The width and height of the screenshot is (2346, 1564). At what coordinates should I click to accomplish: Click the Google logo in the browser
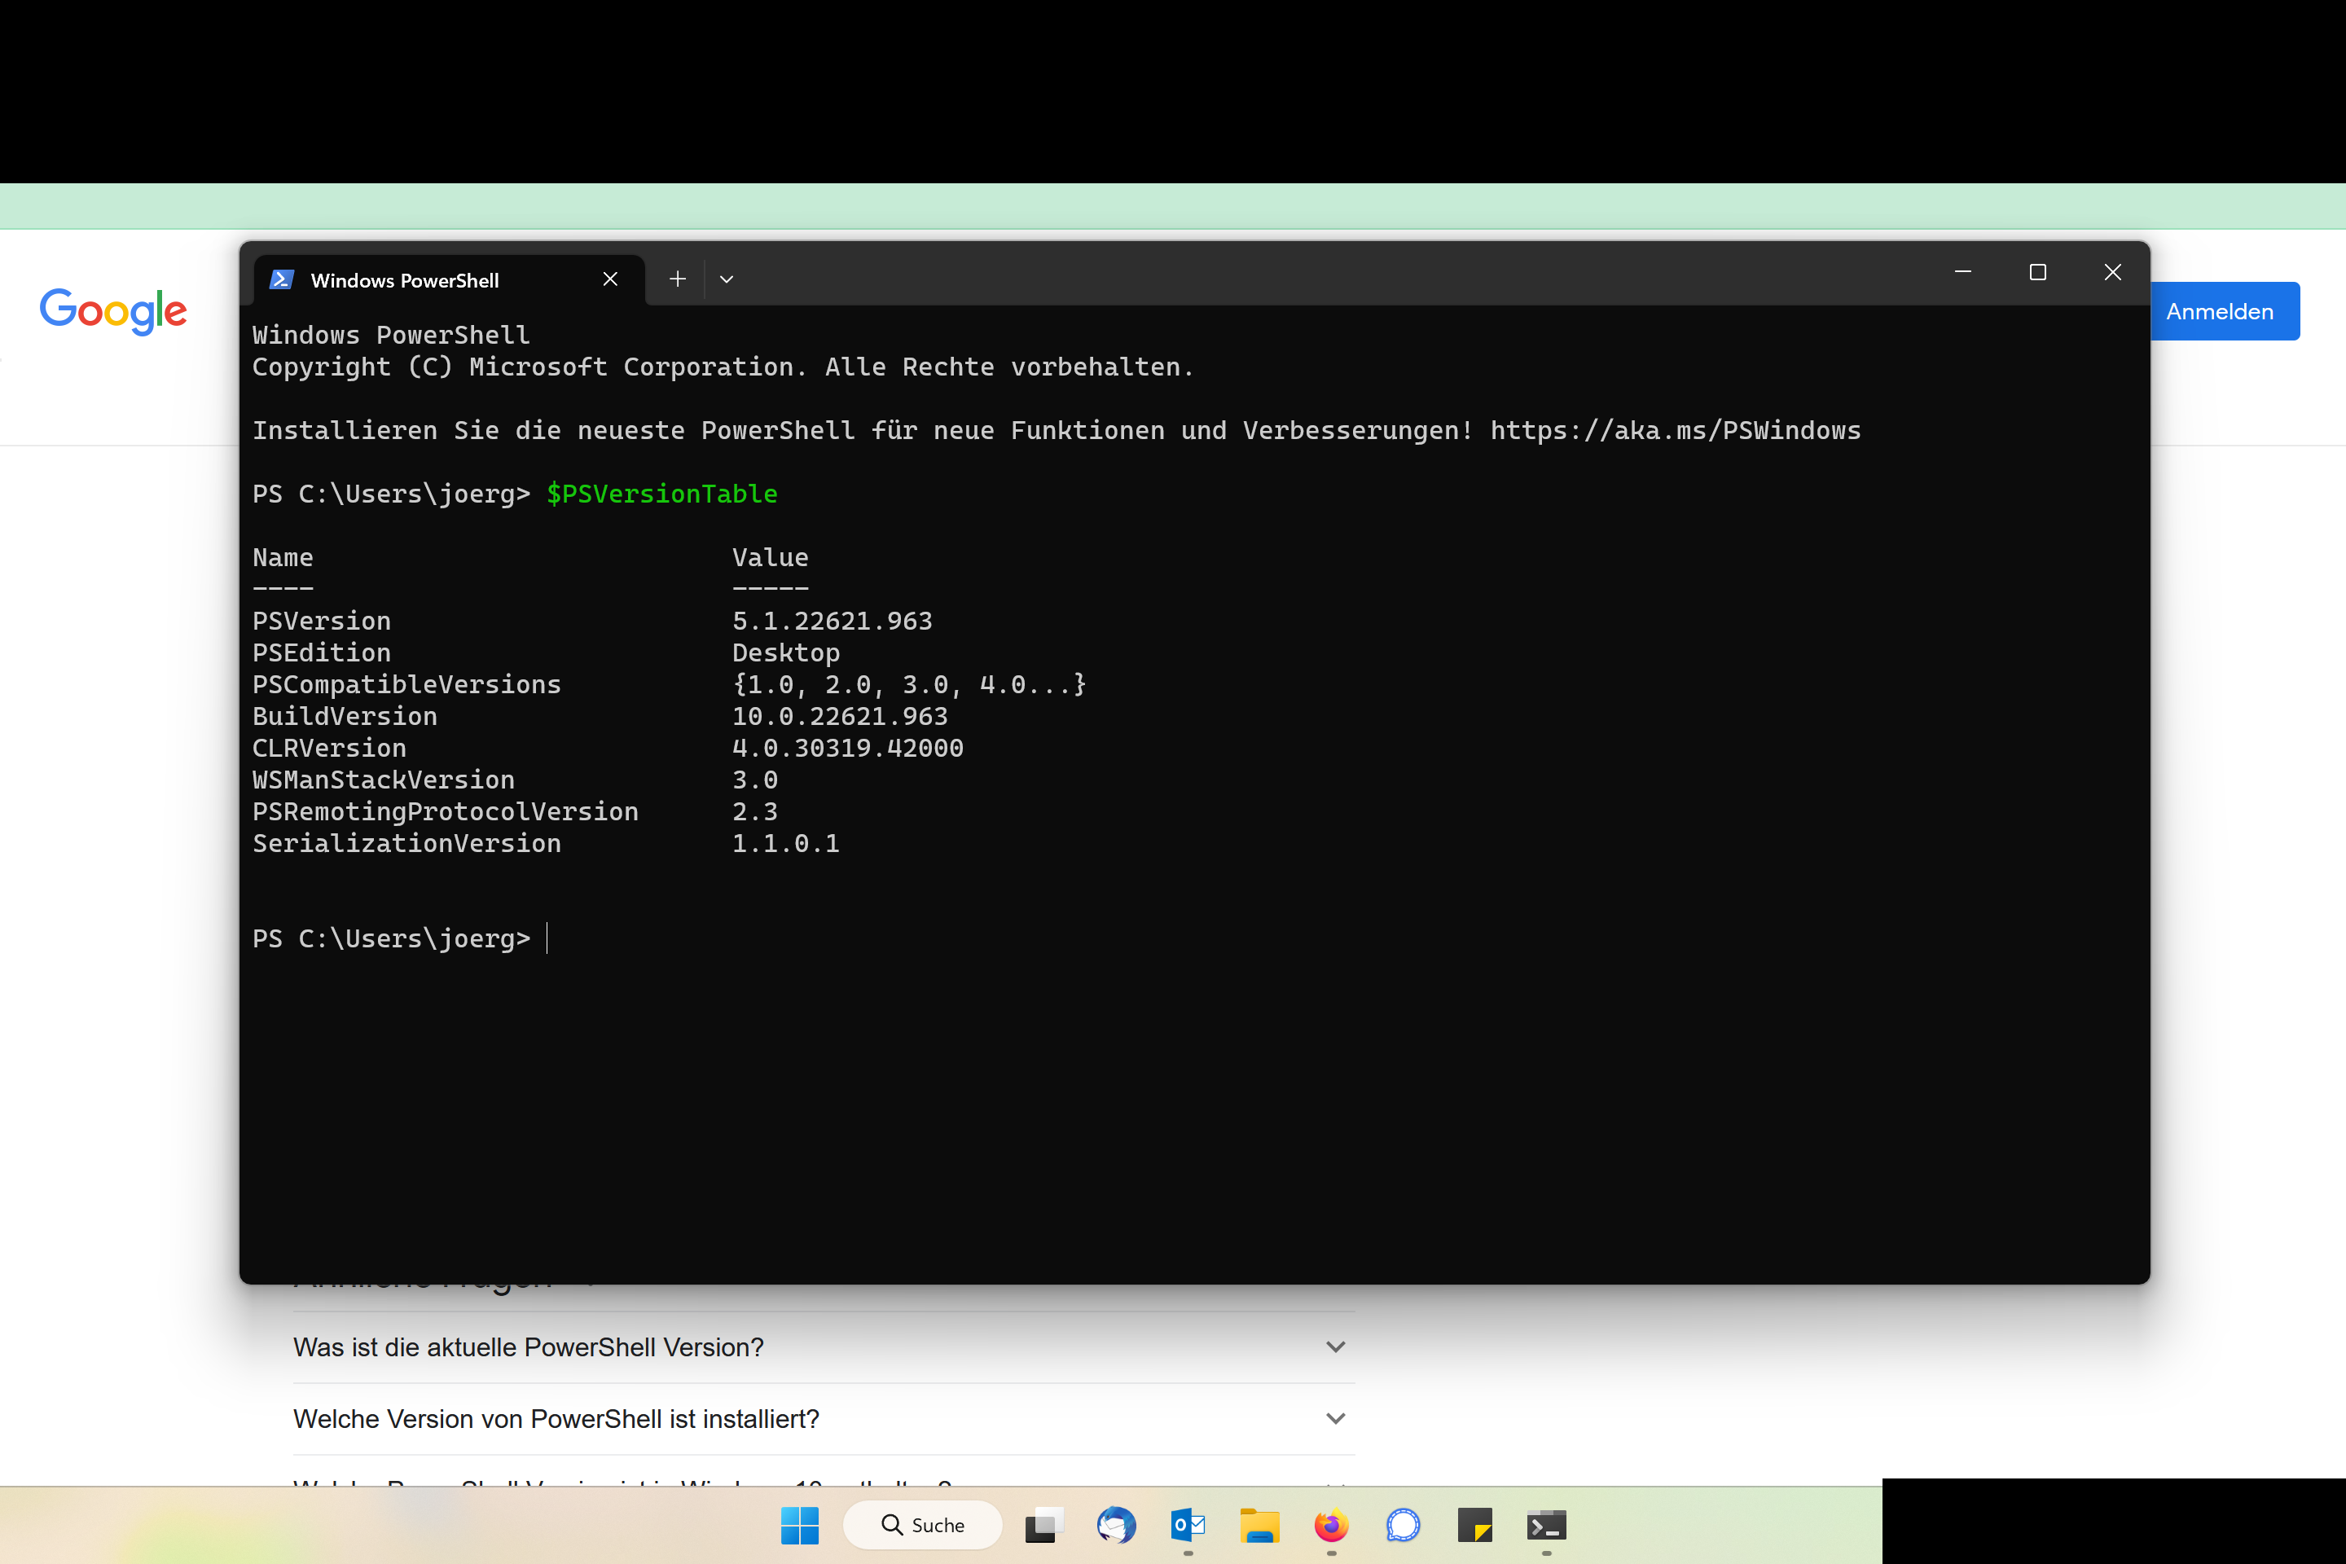(112, 311)
